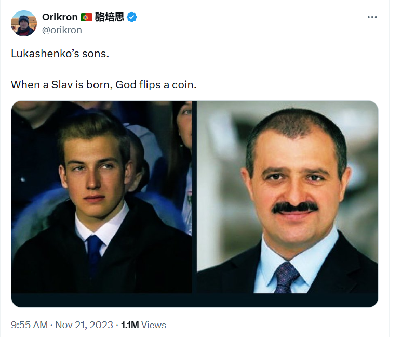Open the Orikron display name link
This screenshot has height=337, width=402.
[x=60, y=17]
